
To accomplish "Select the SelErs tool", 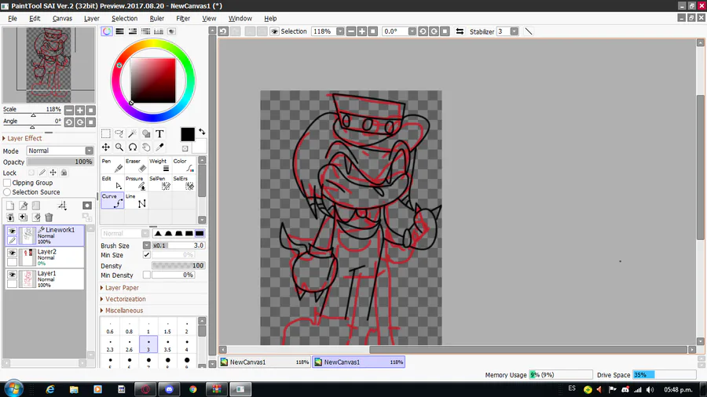I will 184,183.
